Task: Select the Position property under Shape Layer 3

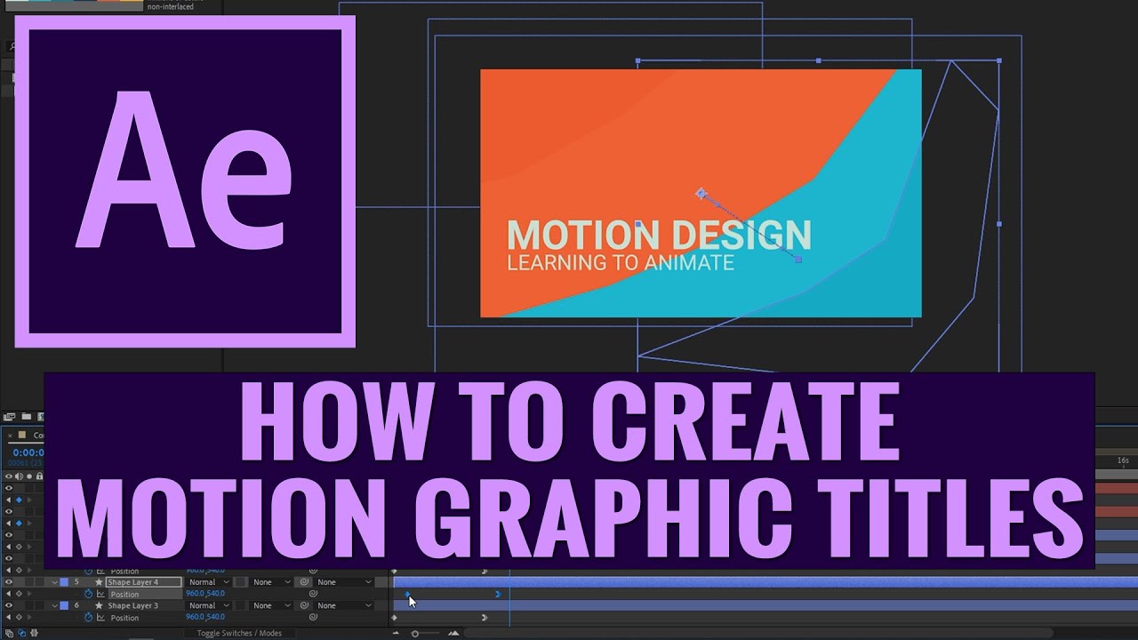Action: pos(124,618)
